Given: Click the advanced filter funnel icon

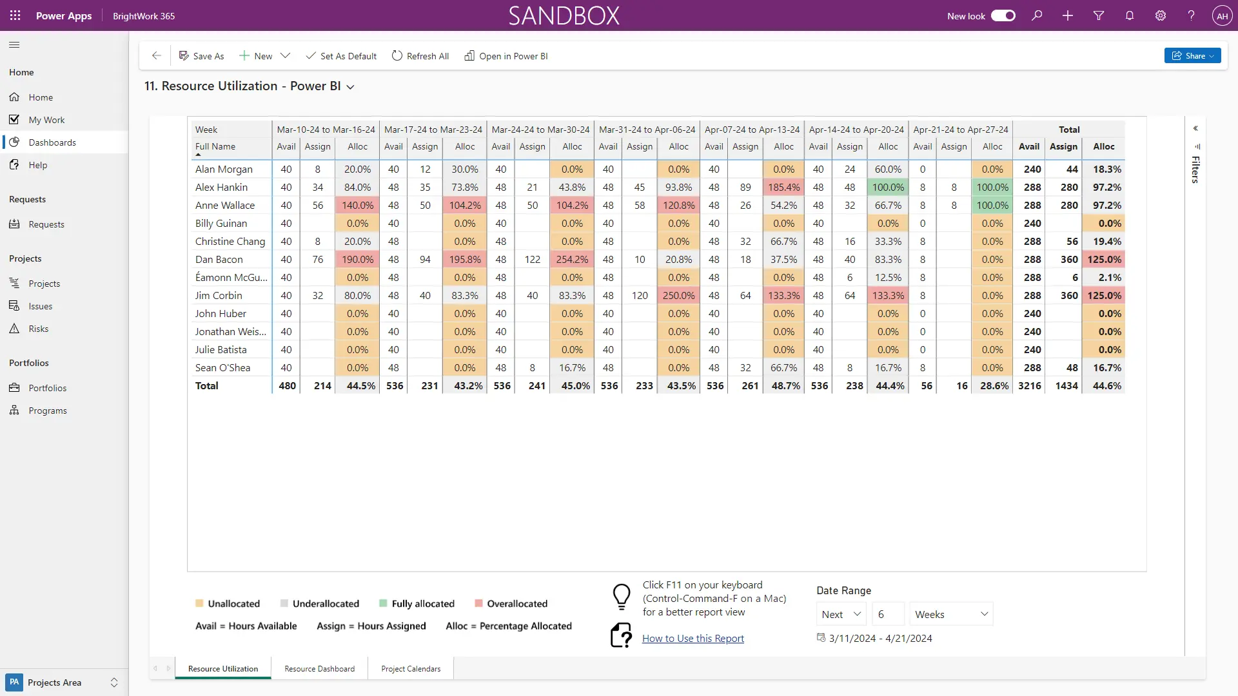Looking at the screenshot, I should pos(1099,15).
